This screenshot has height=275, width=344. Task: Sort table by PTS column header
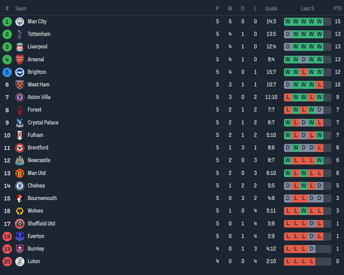point(337,8)
